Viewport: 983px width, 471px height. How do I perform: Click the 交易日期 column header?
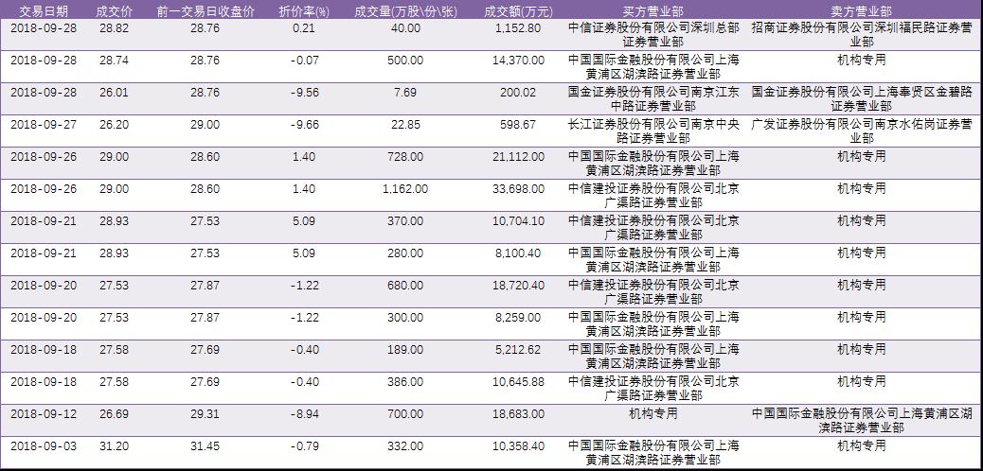point(44,11)
